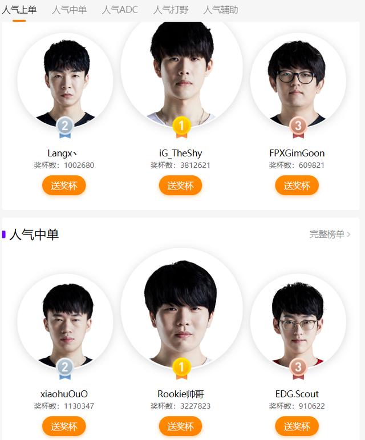Image resolution: width=365 pixels, height=440 pixels.
Task: Click 送奖杯 under FPXGimGoon
Action: [x=297, y=185]
